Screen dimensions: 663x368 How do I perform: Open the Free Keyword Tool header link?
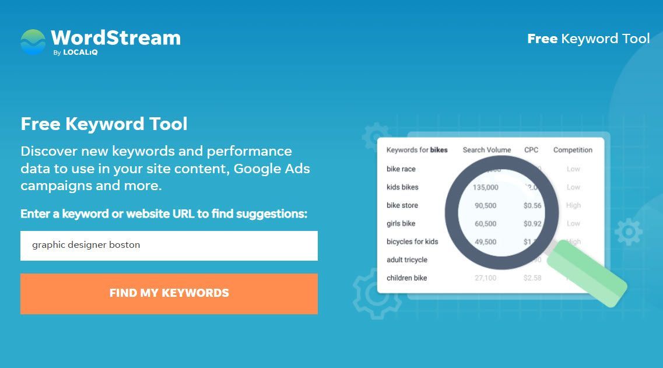coord(588,38)
